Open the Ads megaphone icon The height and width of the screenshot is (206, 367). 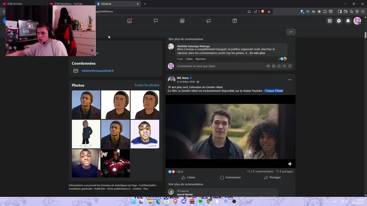208,21
